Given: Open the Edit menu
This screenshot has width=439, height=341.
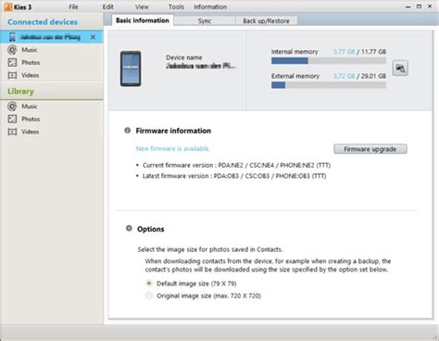Looking at the screenshot, I should (x=108, y=6).
